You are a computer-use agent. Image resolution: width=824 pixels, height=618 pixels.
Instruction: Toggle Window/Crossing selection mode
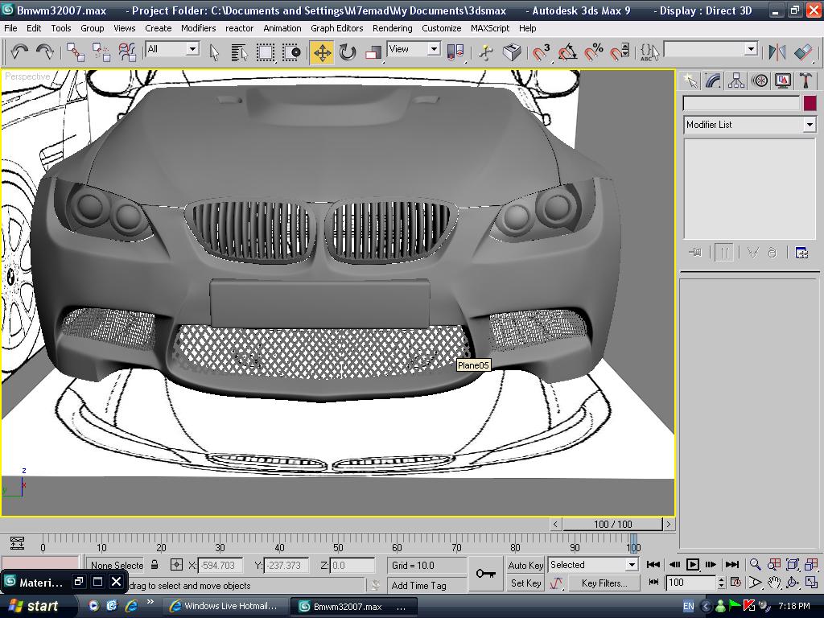[x=291, y=52]
